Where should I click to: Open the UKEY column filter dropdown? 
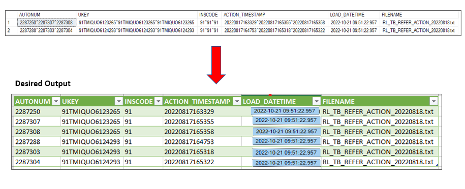pyautogui.click(x=118, y=101)
